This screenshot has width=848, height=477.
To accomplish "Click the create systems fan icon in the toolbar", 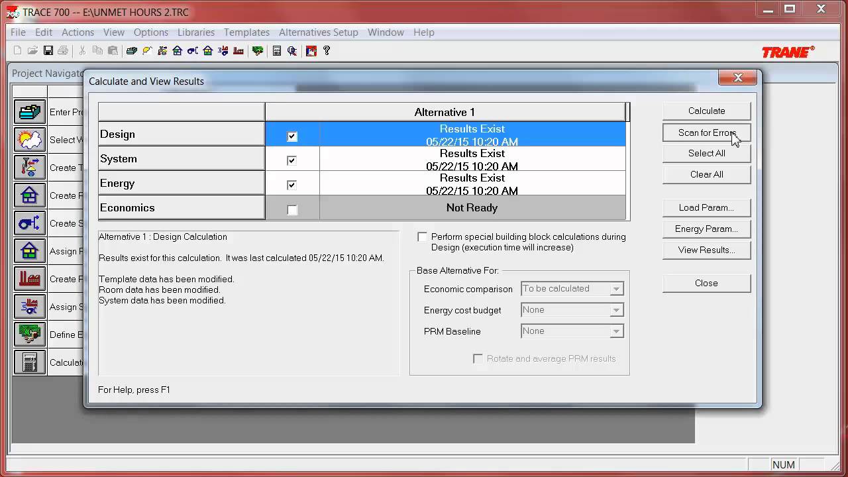I will (193, 50).
